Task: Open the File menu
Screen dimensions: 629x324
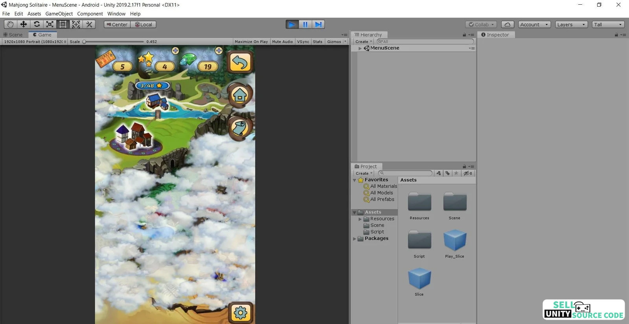Action: [x=6, y=14]
